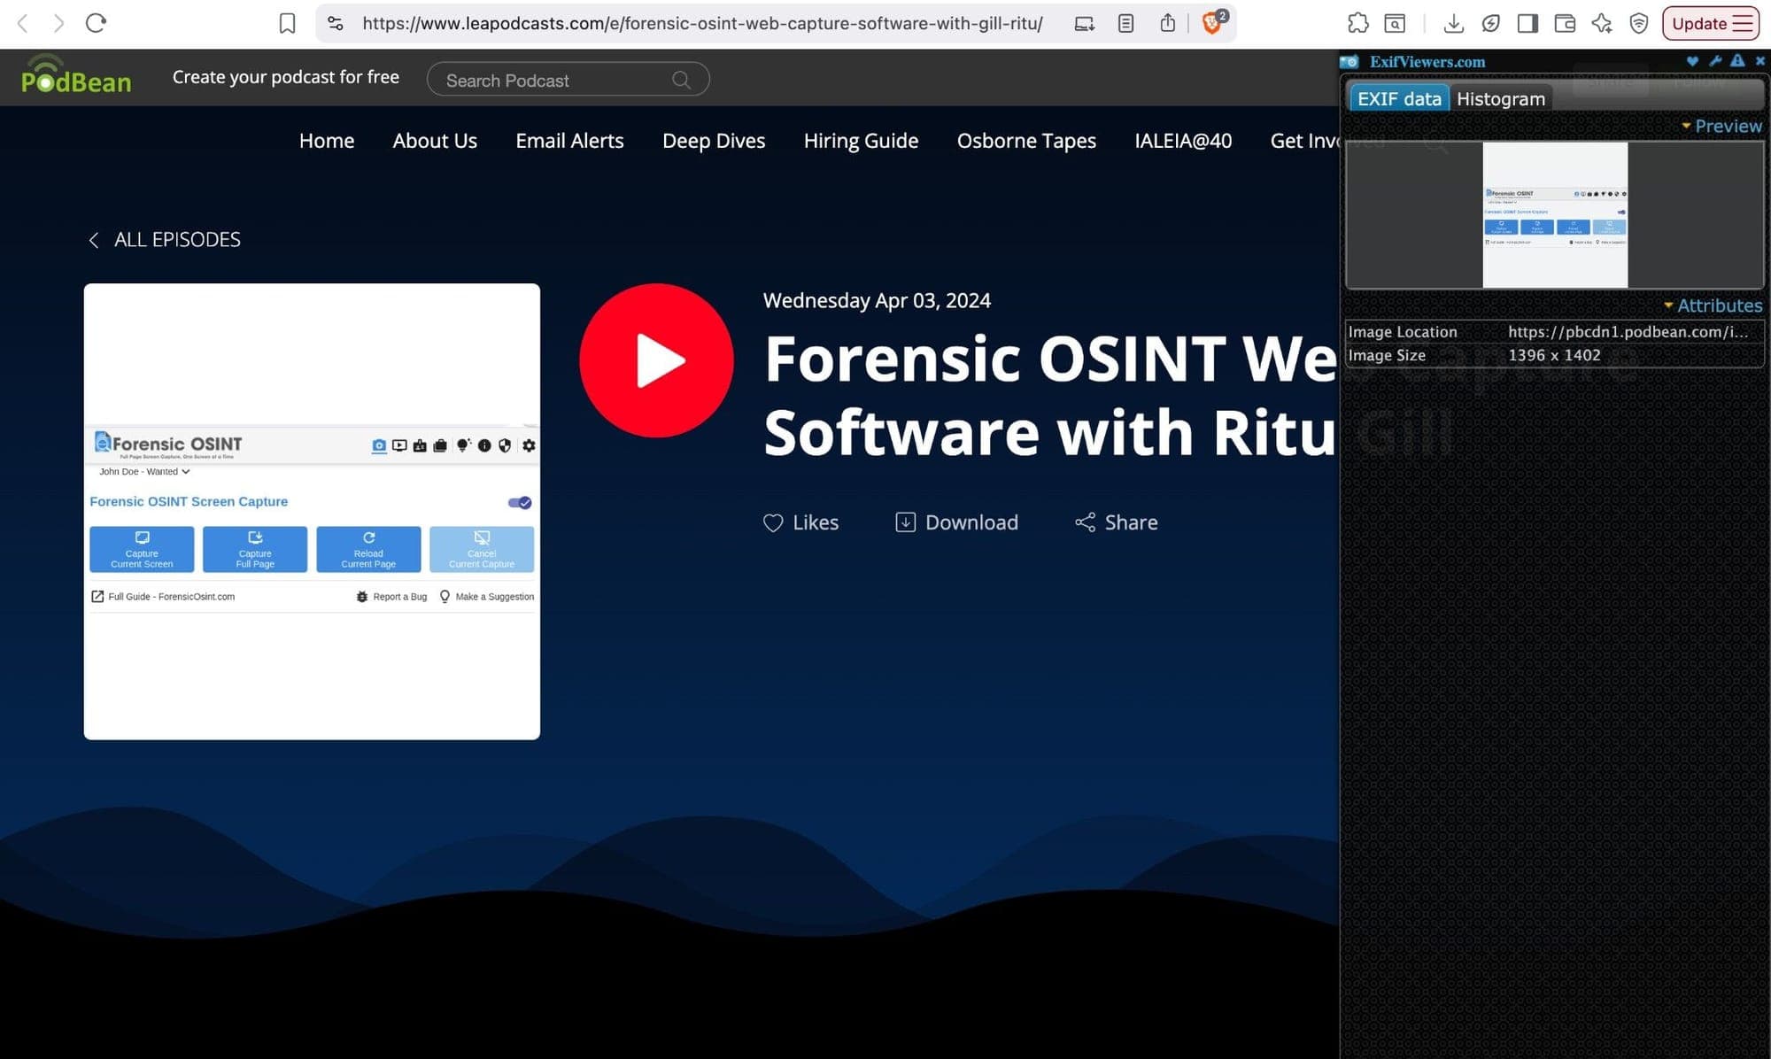Click the Forensic OSINT episode cover image
The width and height of the screenshot is (1771, 1059).
[312, 512]
